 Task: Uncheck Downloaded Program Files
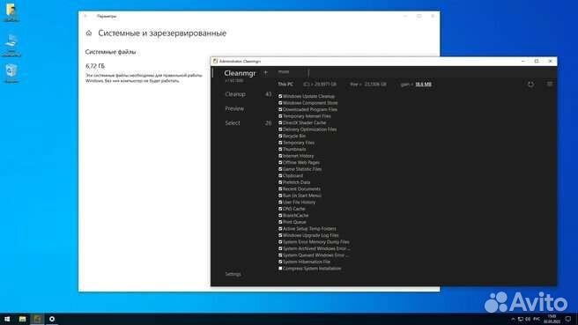click(280, 109)
